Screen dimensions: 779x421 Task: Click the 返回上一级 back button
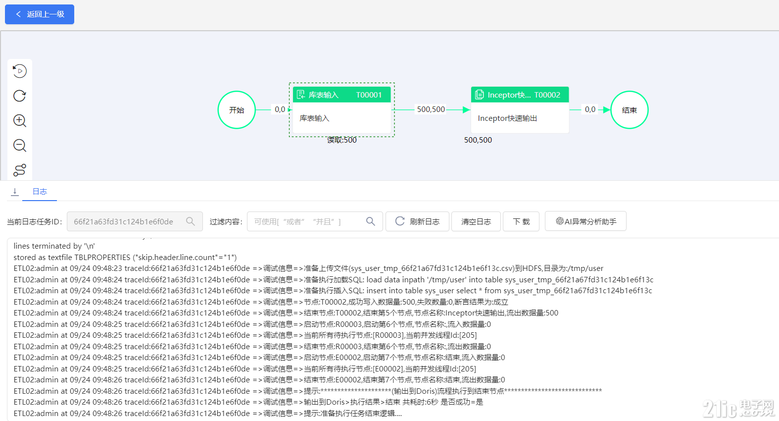tap(40, 14)
